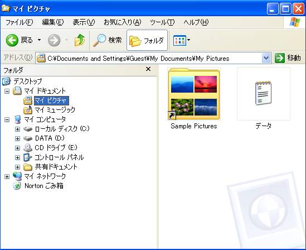Close the フォルダ side pane
306x250 pixels.
148,69
